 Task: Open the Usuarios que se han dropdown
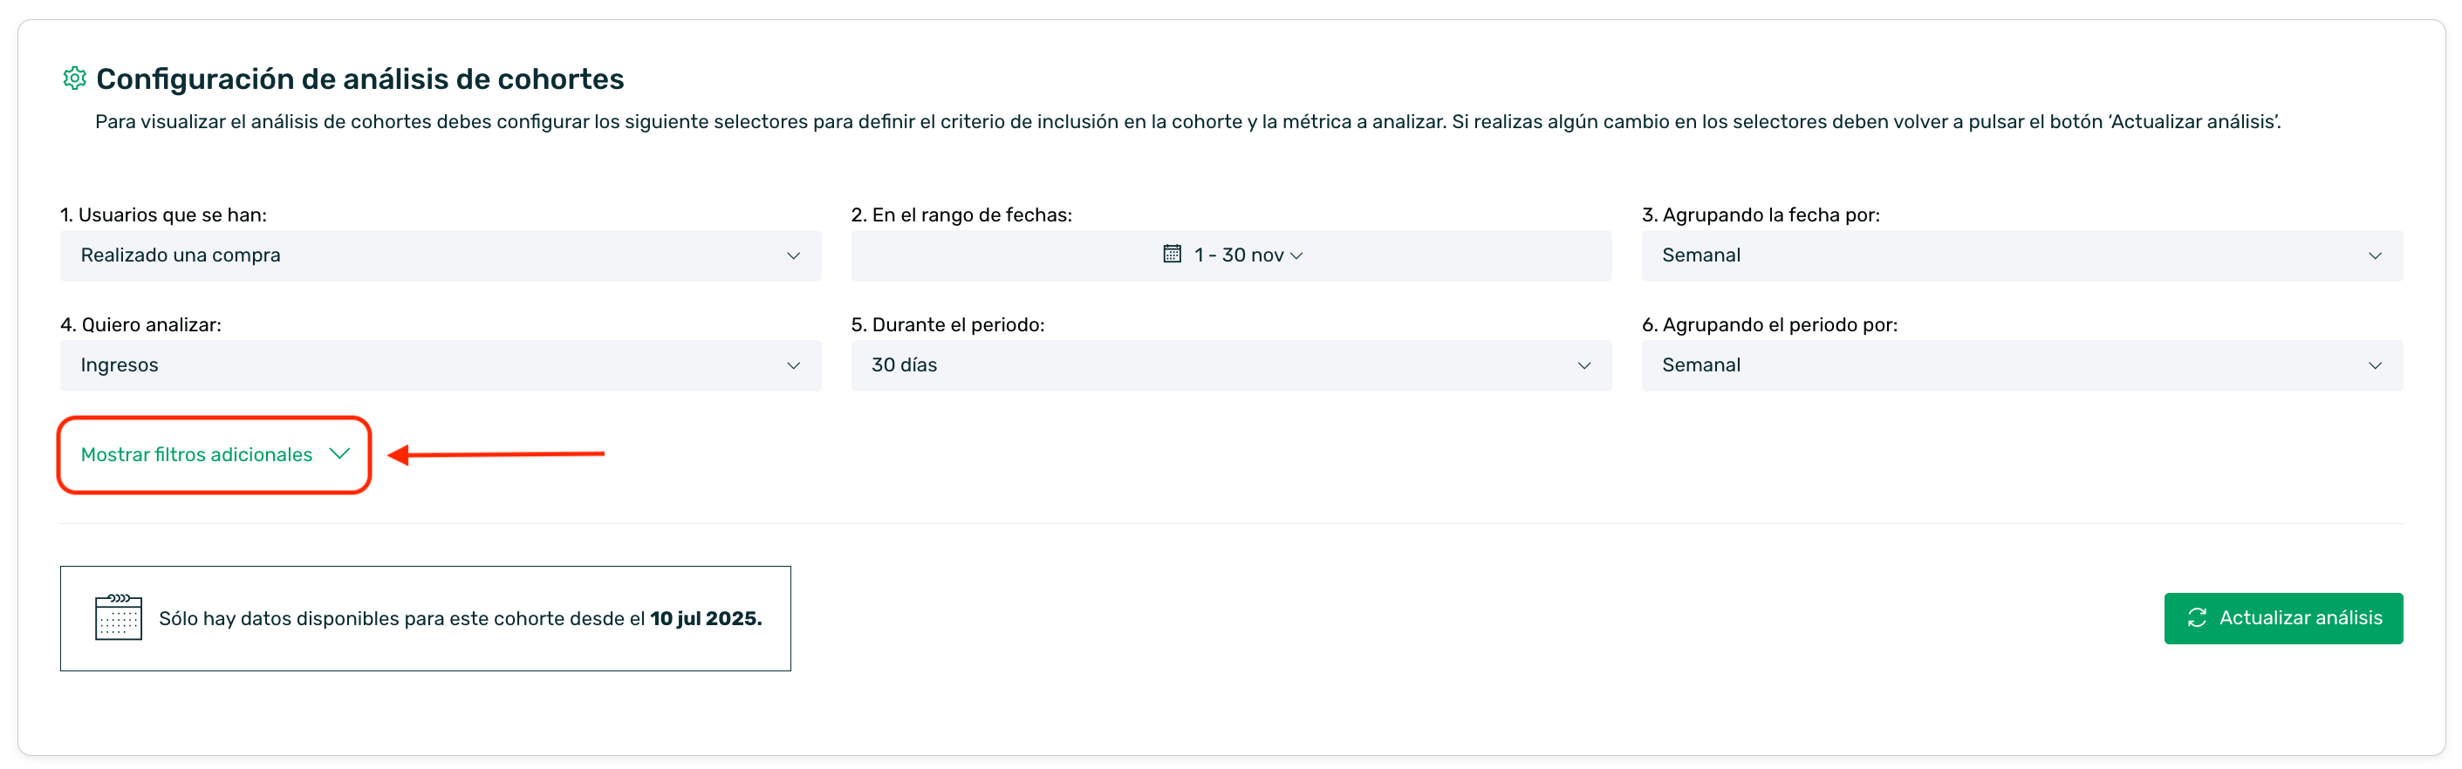[x=440, y=256]
